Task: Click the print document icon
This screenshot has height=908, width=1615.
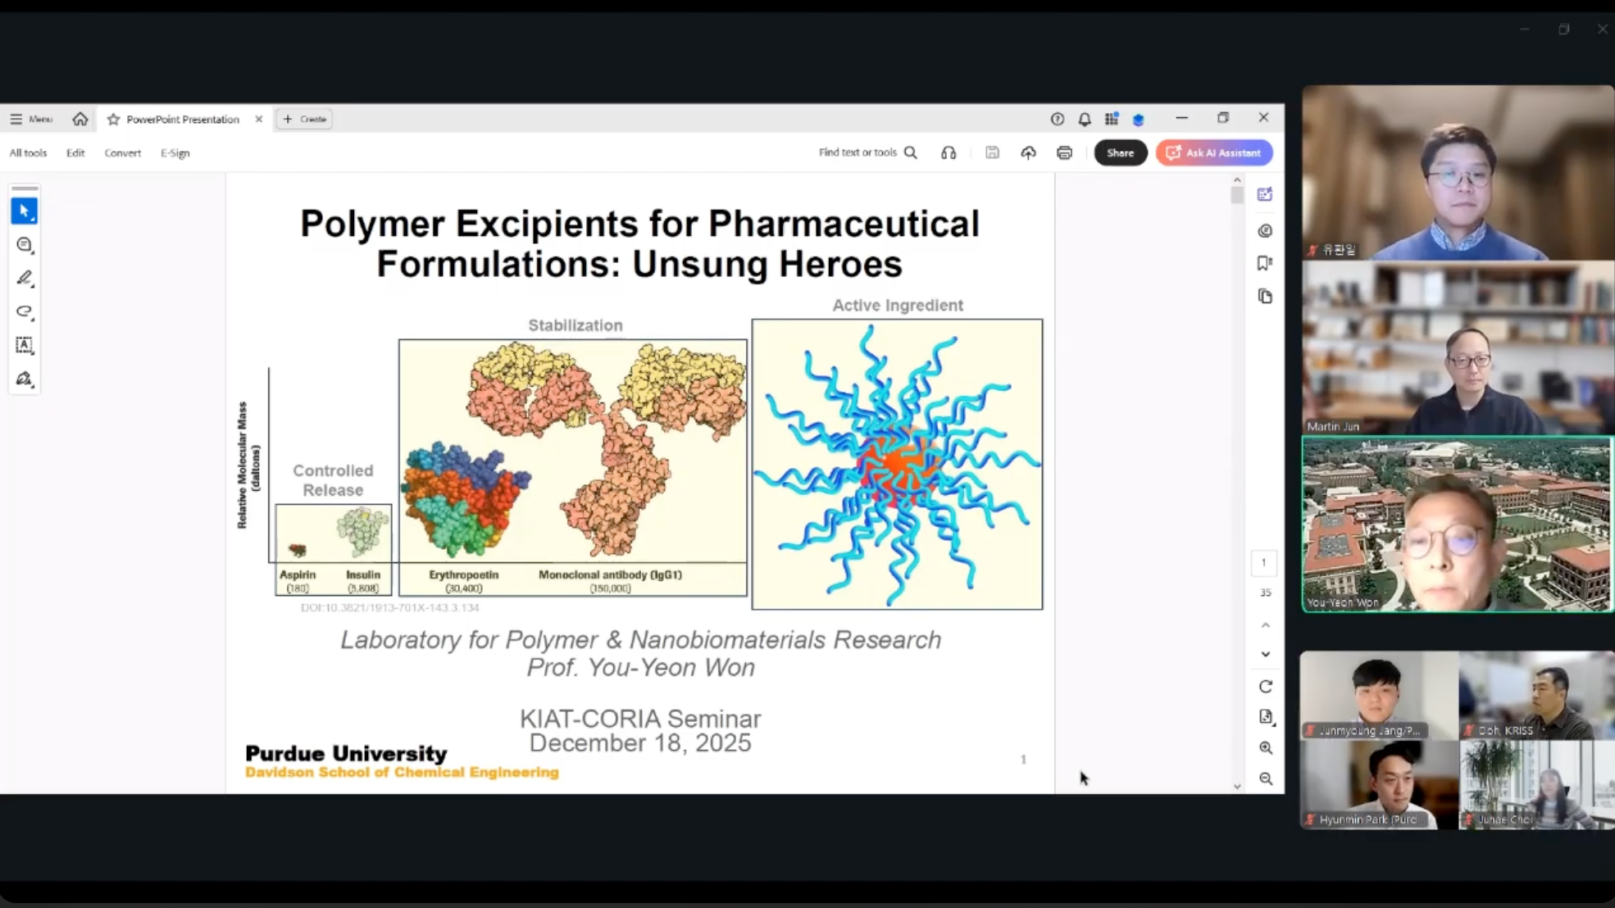Action: pyautogui.click(x=1064, y=153)
